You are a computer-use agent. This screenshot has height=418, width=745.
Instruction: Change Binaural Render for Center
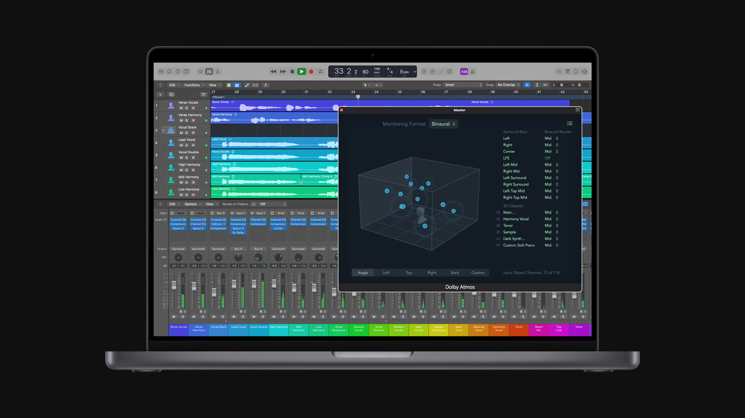(551, 151)
